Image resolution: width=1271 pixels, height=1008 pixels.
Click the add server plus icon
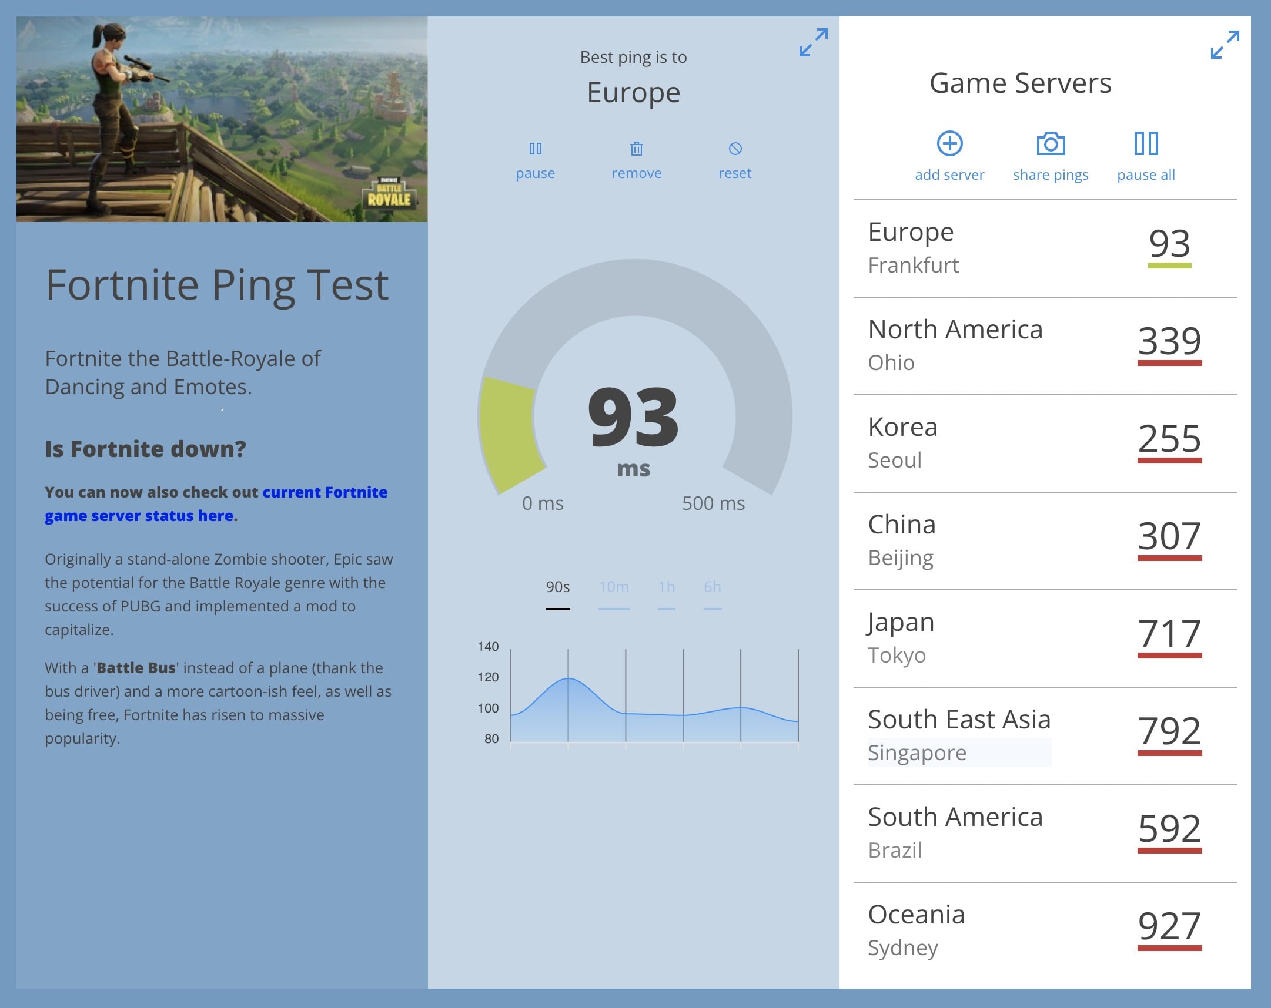[x=949, y=143]
